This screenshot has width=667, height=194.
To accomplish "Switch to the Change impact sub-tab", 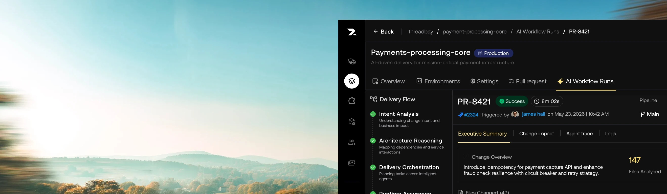I will (x=537, y=134).
